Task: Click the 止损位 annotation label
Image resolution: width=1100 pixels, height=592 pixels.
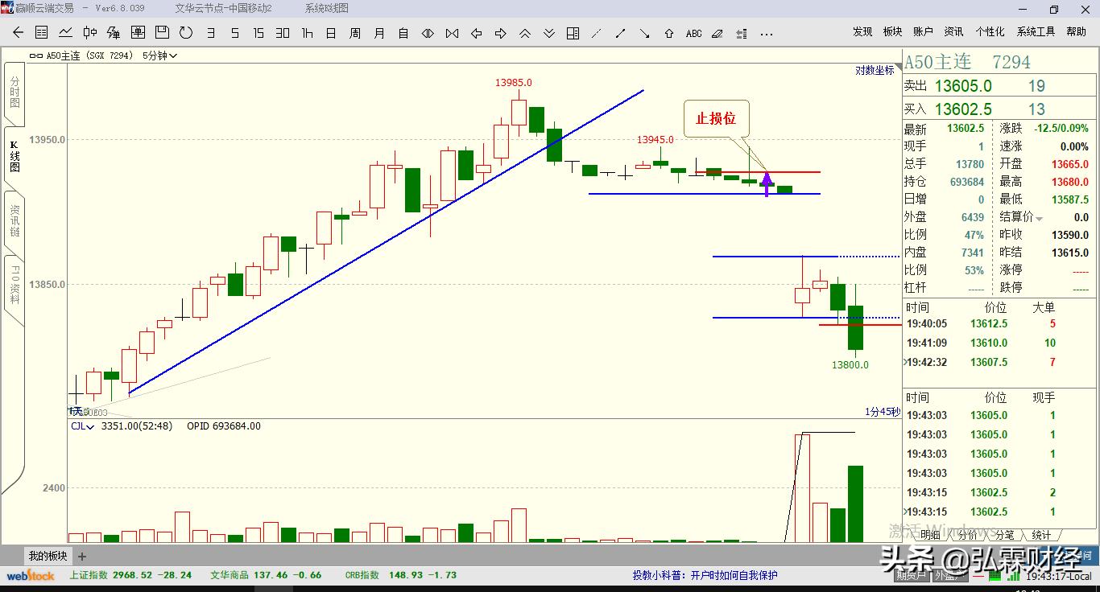Action: 716,119
